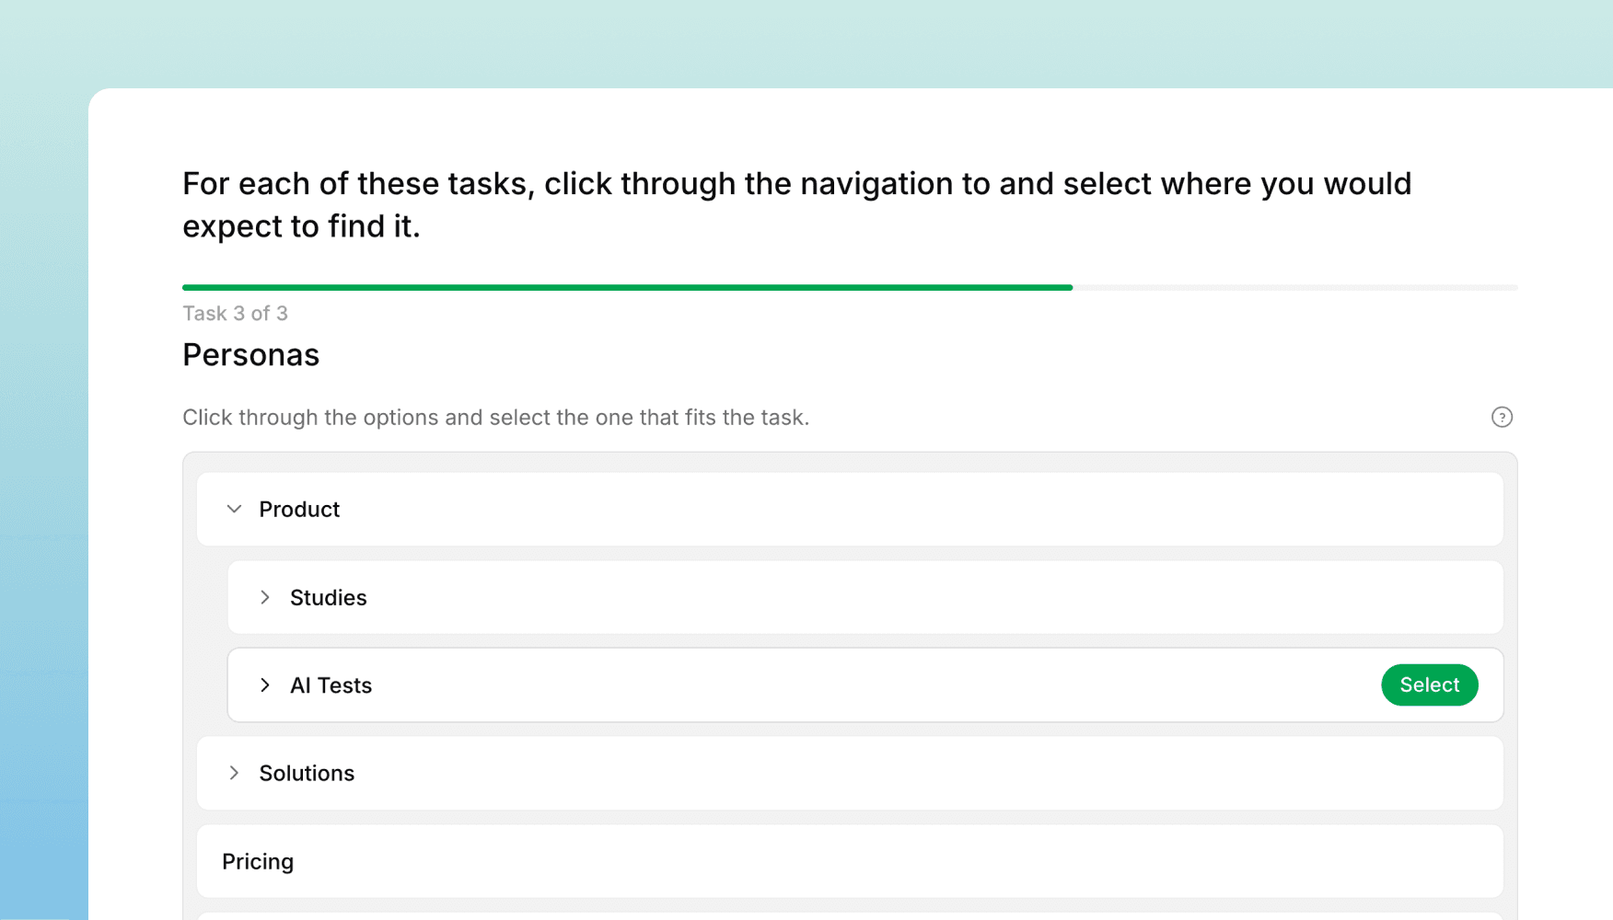Click the AI Tests row label
Viewport: 1613px width, 920px height.
tap(331, 684)
